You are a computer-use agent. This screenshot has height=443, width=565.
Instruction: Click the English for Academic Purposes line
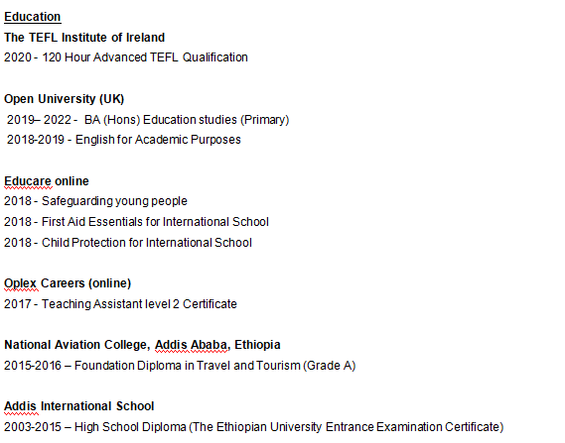[x=124, y=140]
